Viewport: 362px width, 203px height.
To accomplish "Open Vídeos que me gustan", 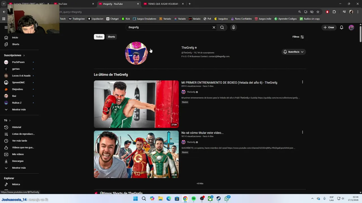I will [x=23, y=147].
